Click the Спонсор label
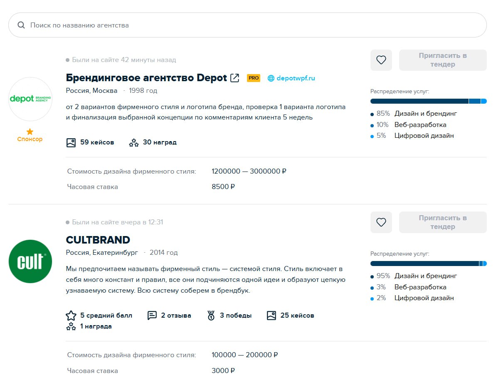This screenshot has height=383, width=496. 30,139
